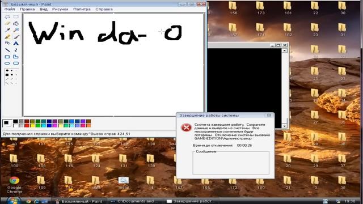Image resolution: width=363 pixels, height=204 pixels.
Task: Open the Справка menu
Action: coord(104,9)
